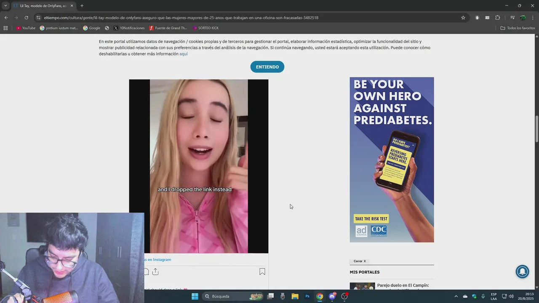Play the embedded Instagram video

pos(198,166)
